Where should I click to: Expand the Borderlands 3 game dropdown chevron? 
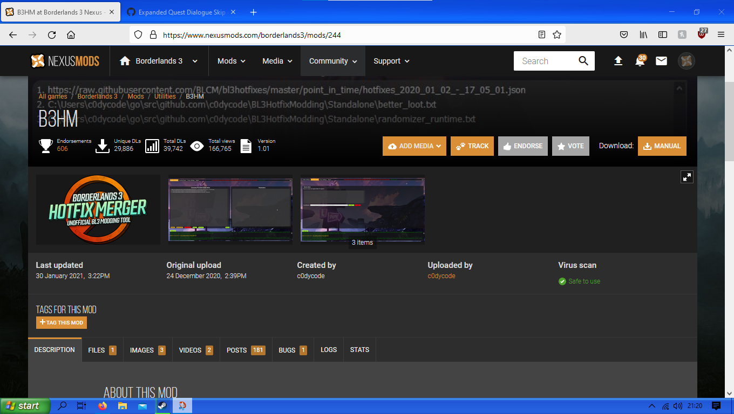point(195,61)
